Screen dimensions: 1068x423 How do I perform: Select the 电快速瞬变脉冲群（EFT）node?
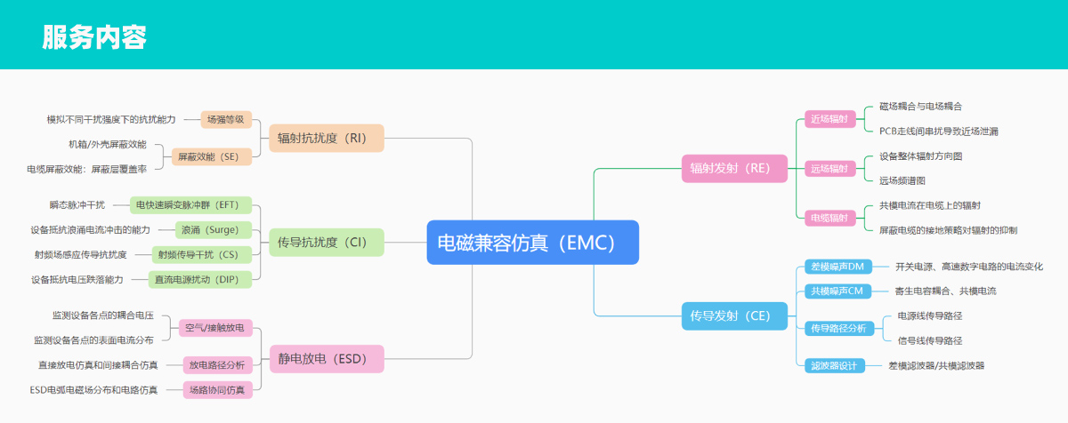[x=190, y=205]
